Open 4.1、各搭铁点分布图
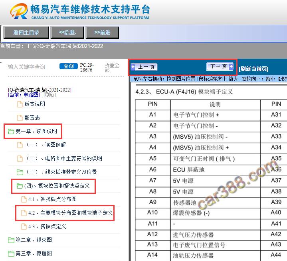287x261 pixels. point(52,199)
